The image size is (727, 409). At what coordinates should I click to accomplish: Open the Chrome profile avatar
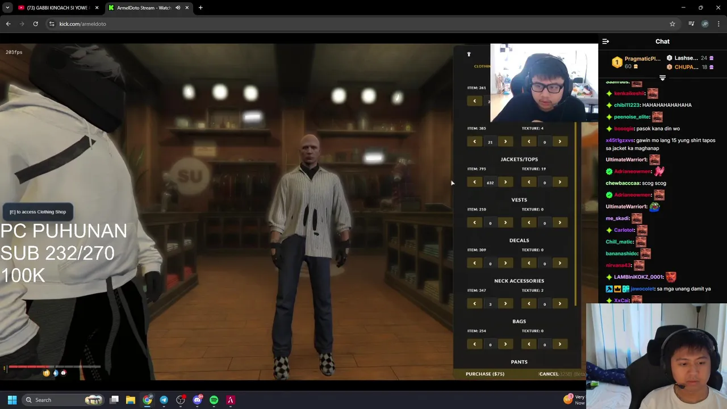point(705,24)
